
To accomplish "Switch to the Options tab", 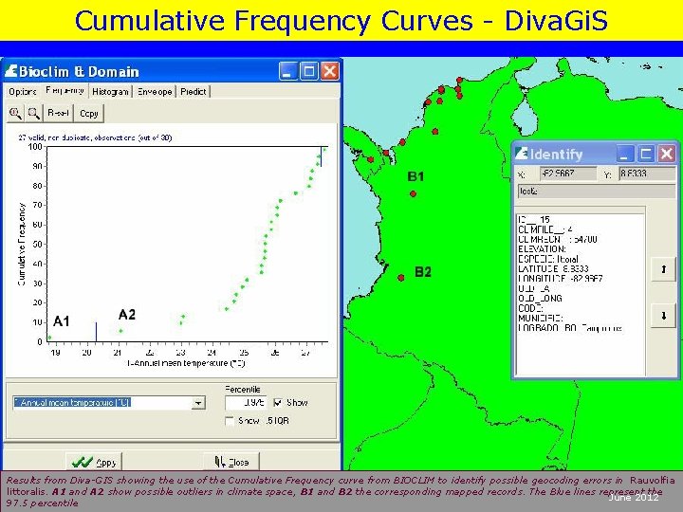I will pyautogui.click(x=23, y=92).
